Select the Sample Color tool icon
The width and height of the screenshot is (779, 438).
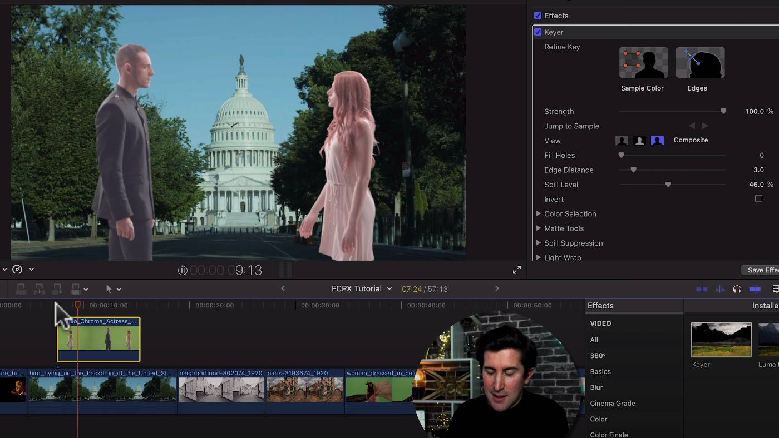click(644, 62)
